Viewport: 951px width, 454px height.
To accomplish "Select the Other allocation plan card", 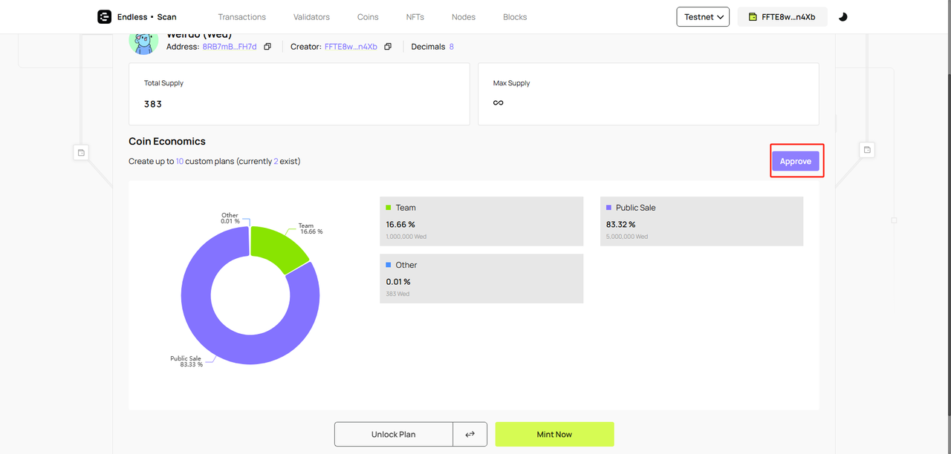I will [481, 278].
